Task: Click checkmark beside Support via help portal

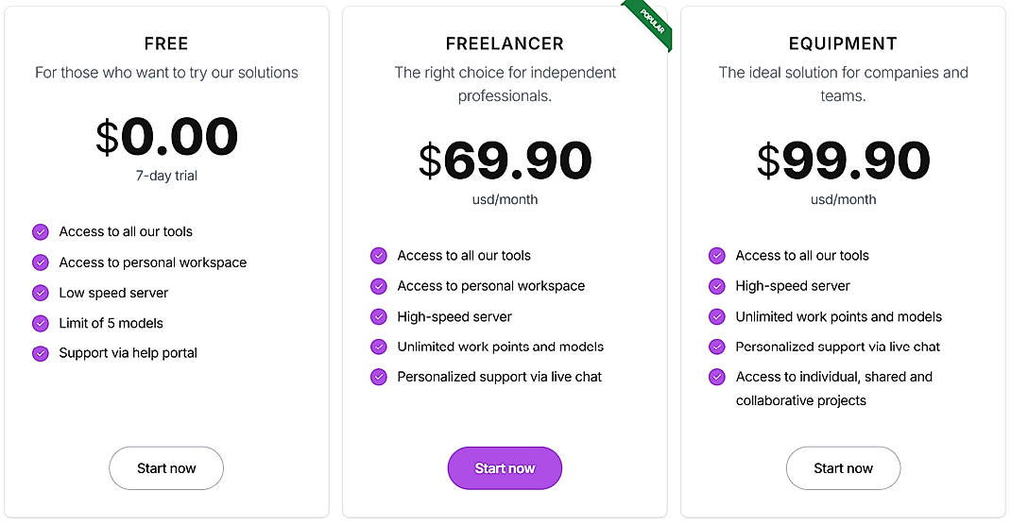Action: [x=41, y=353]
